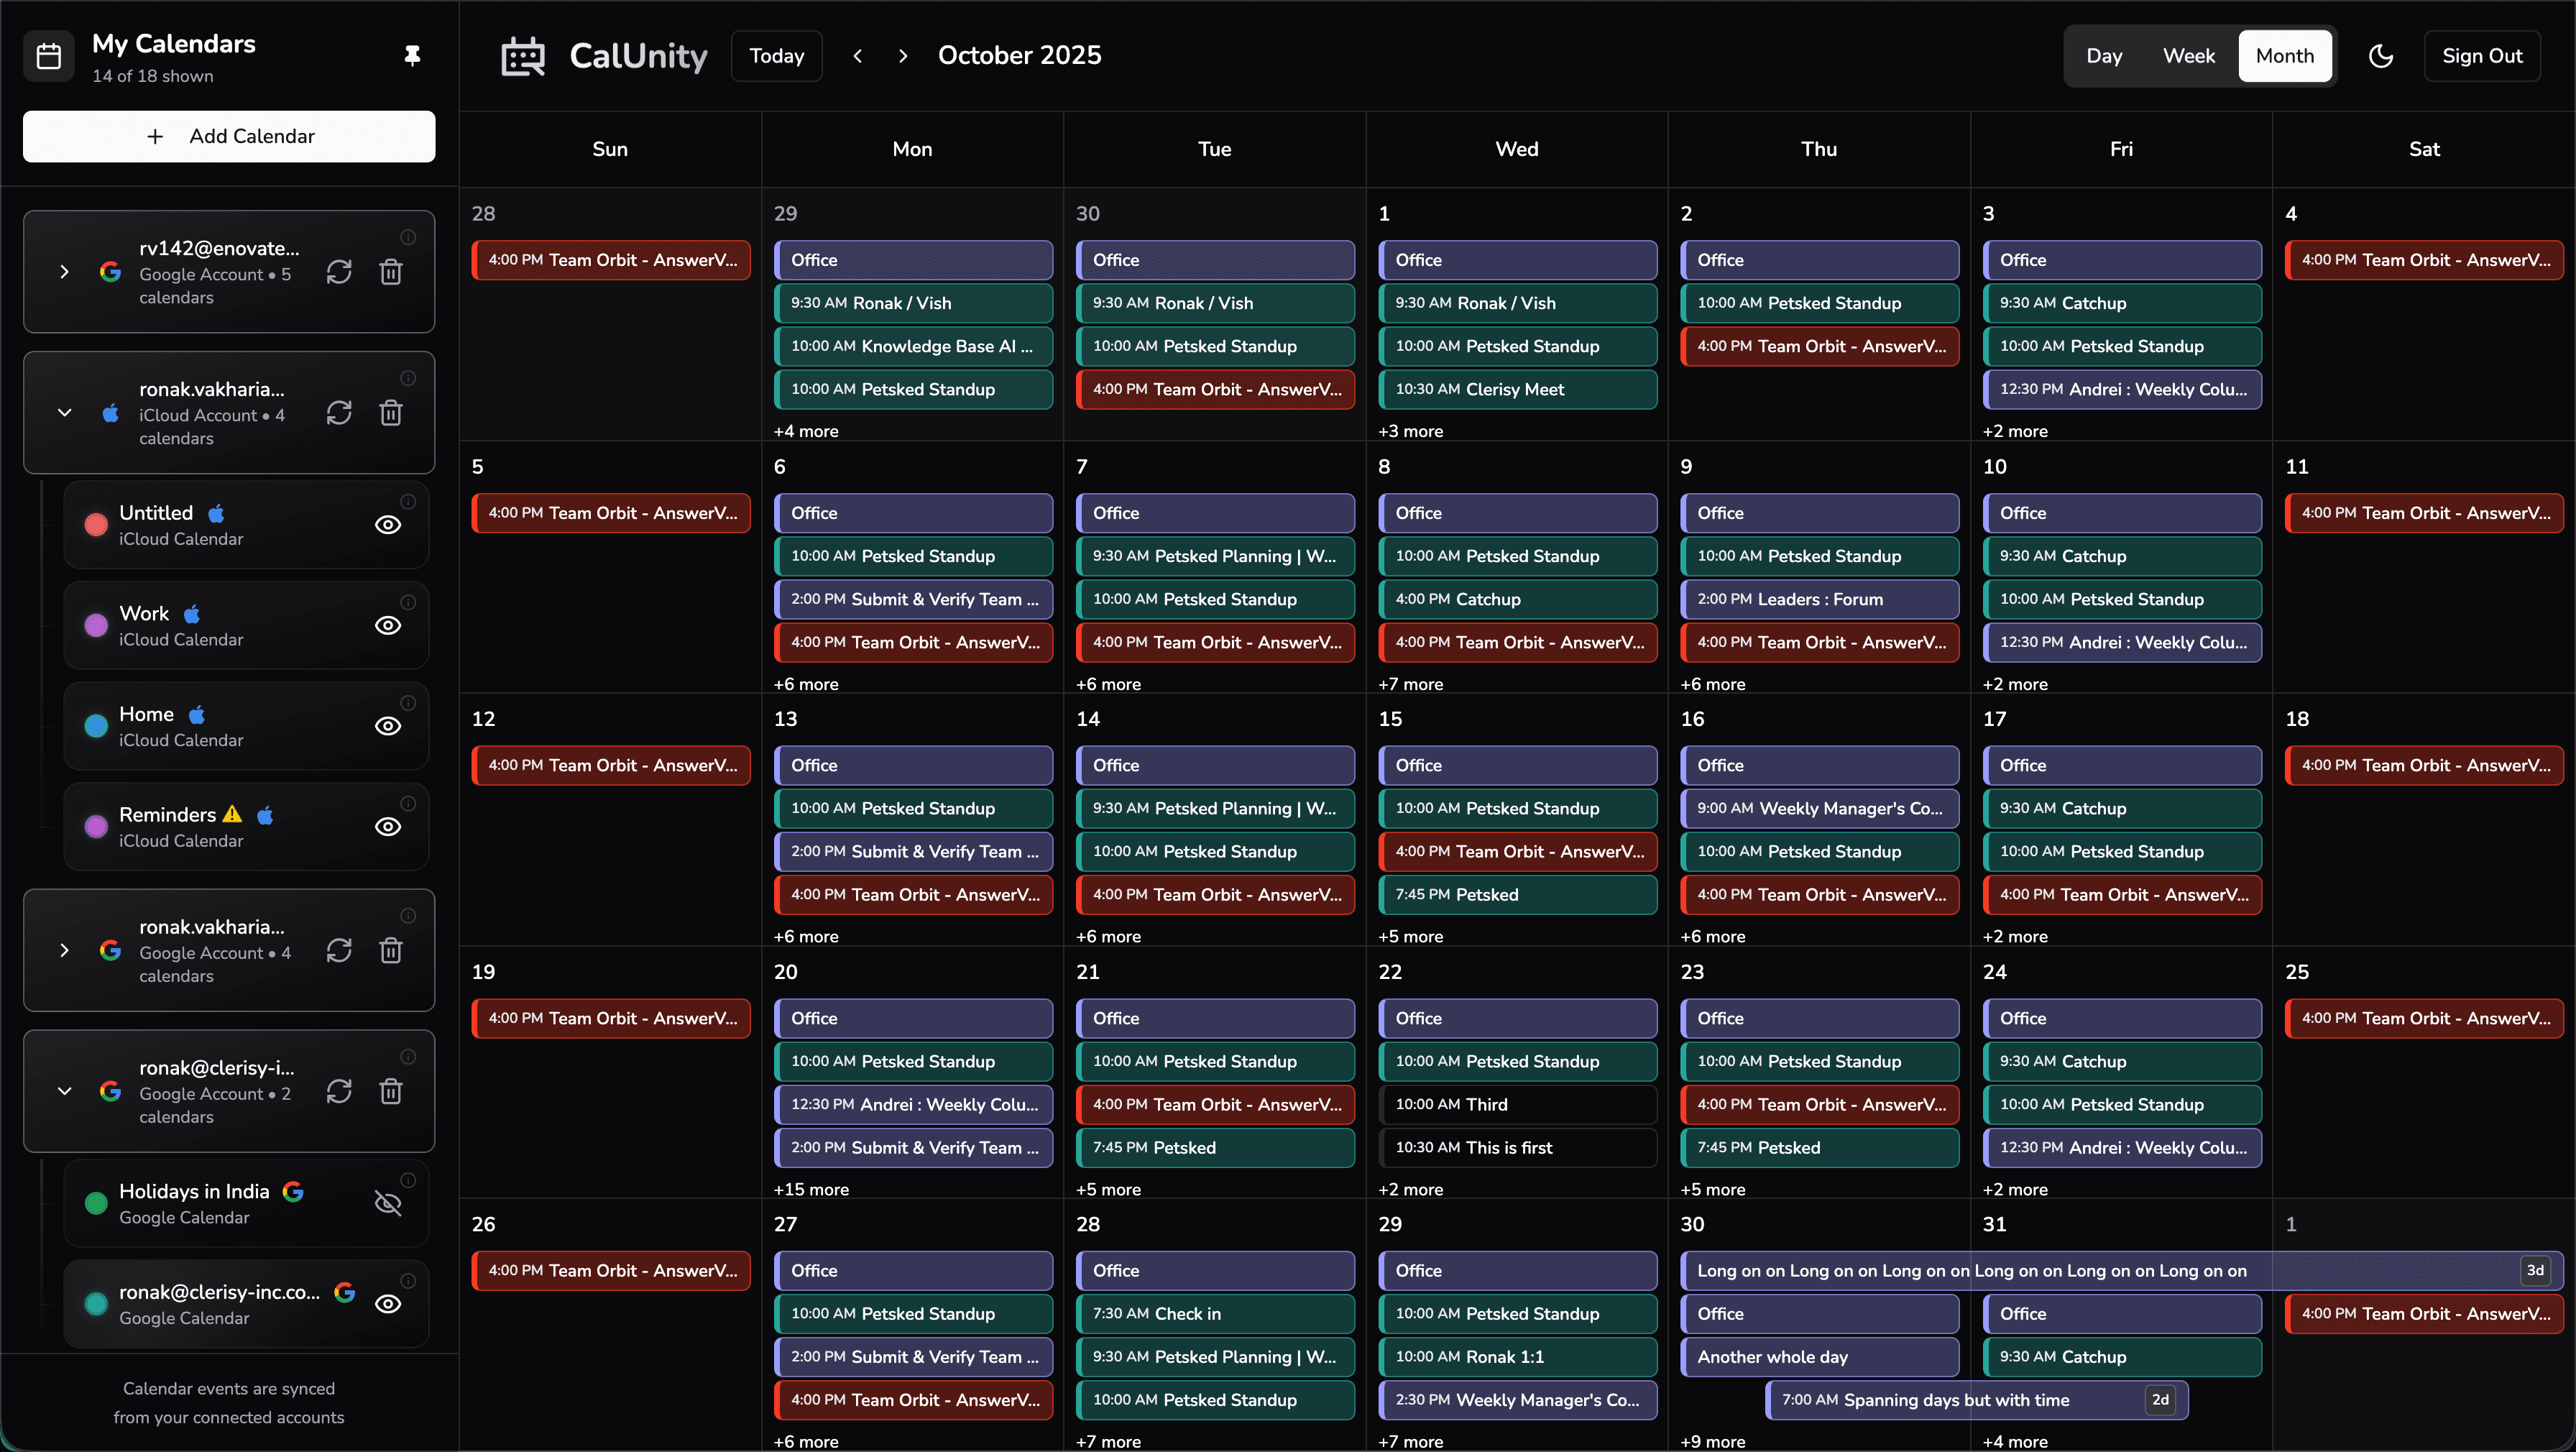The width and height of the screenshot is (2576, 1452).
Task: Expand the rv142@enovate account
Action: (x=65, y=271)
